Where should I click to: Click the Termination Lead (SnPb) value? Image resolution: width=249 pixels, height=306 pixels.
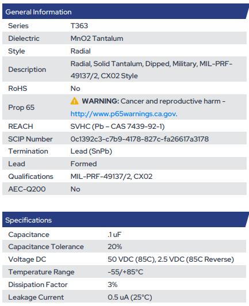coord(91,151)
